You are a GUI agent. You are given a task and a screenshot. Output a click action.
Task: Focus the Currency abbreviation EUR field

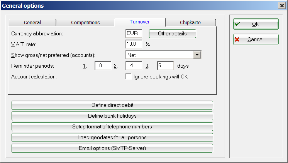tap(134, 33)
